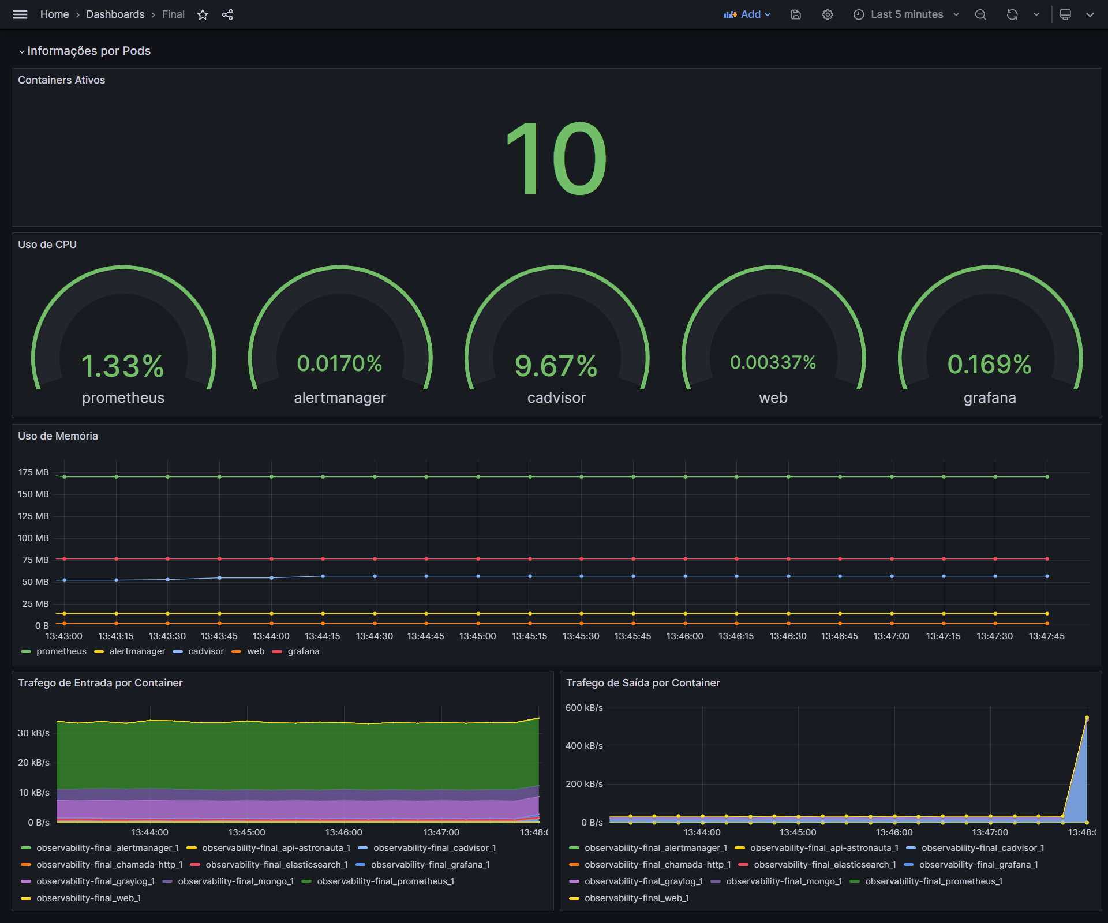Go to Home breadcrumb
The height and width of the screenshot is (923, 1108).
point(54,14)
